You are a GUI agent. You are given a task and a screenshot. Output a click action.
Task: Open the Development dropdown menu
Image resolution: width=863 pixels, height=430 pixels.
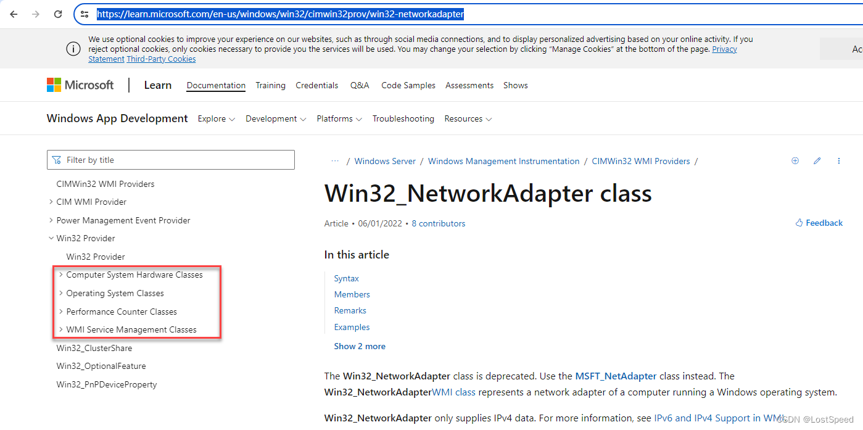(276, 118)
